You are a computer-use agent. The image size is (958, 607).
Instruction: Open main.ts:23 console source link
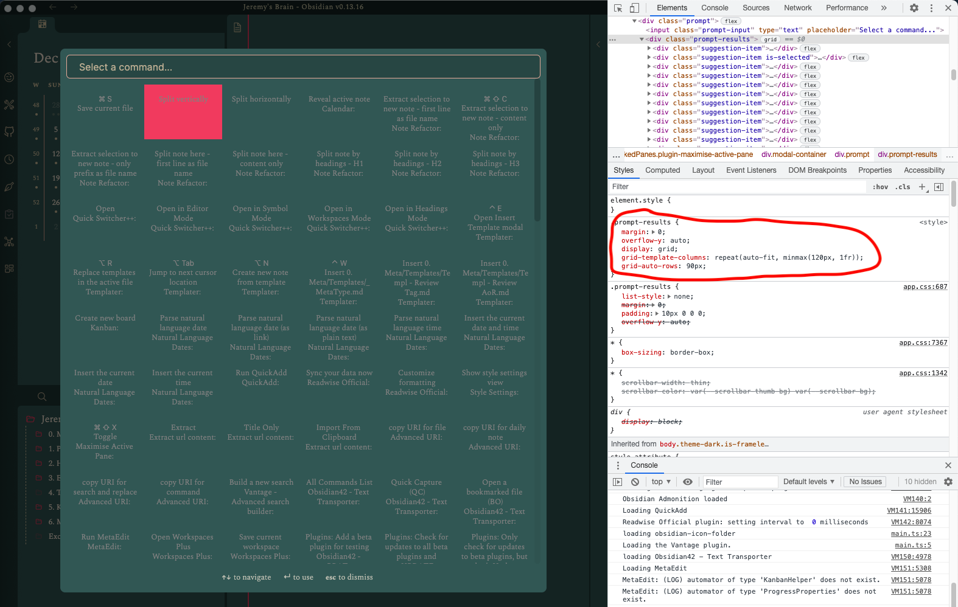(911, 533)
